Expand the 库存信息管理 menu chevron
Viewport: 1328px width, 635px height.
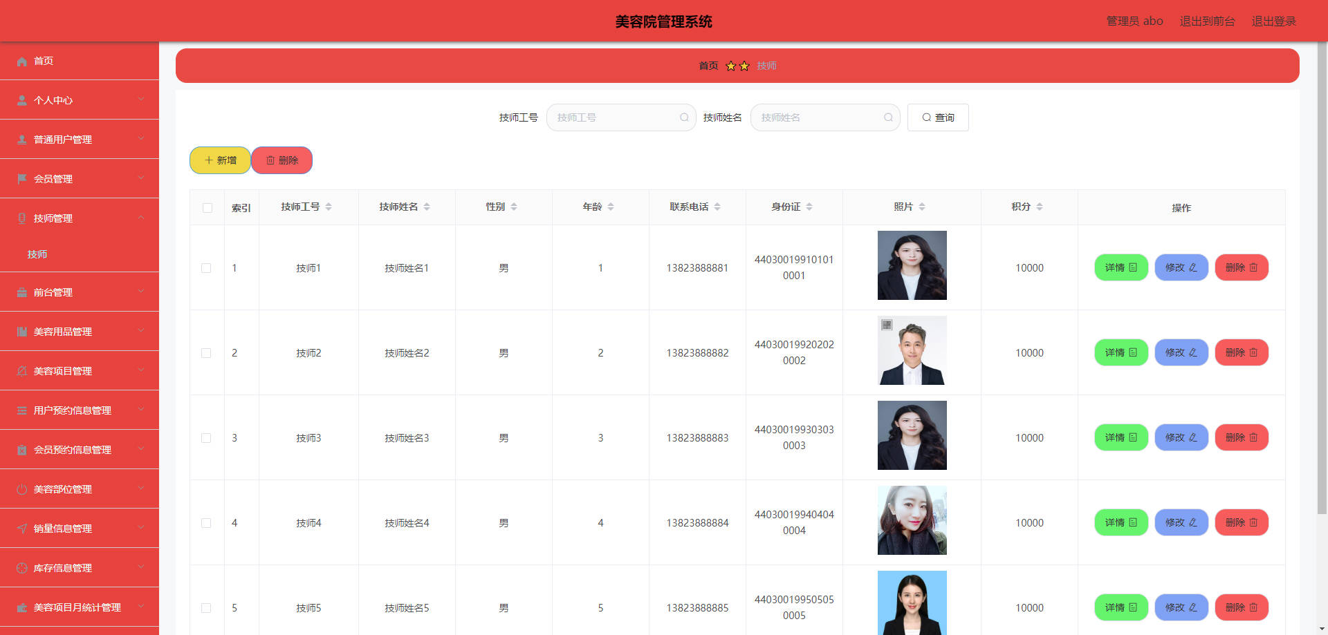(x=141, y=567)
